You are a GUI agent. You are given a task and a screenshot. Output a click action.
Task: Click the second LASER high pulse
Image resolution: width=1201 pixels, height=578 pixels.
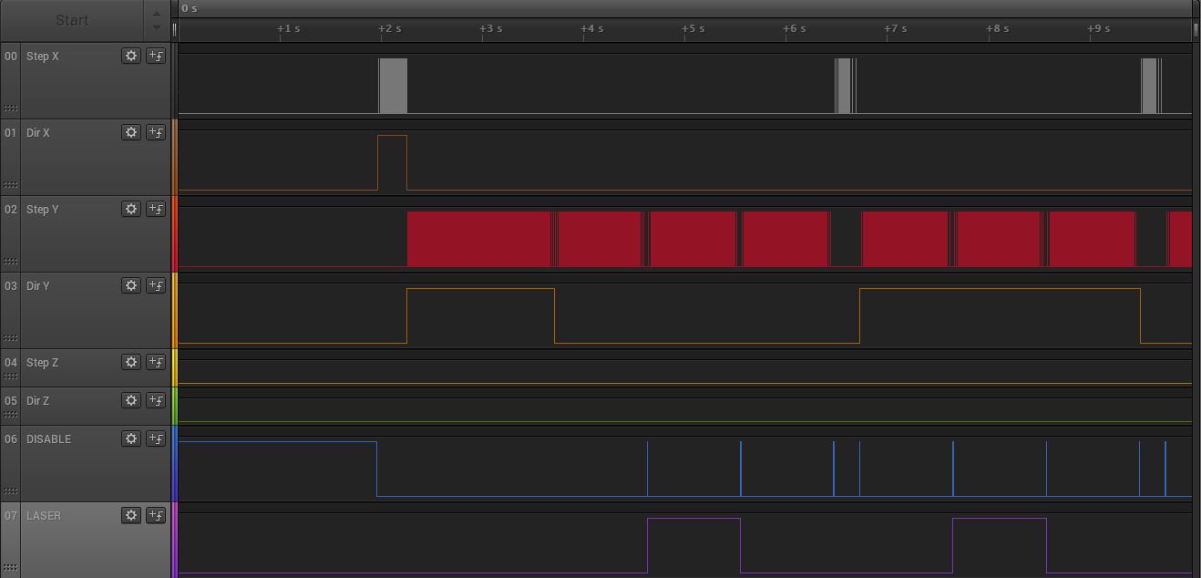tap(1000, 545)
